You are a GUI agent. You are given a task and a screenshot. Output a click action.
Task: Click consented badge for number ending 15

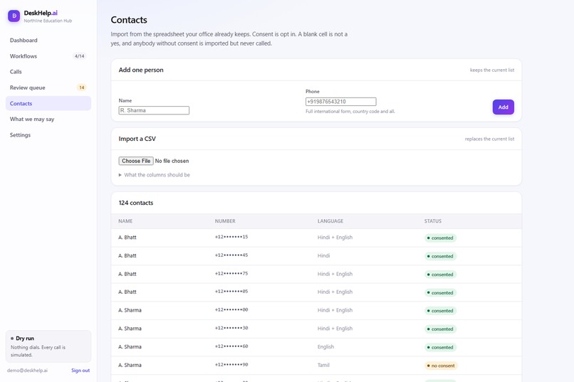coord(440,238)
